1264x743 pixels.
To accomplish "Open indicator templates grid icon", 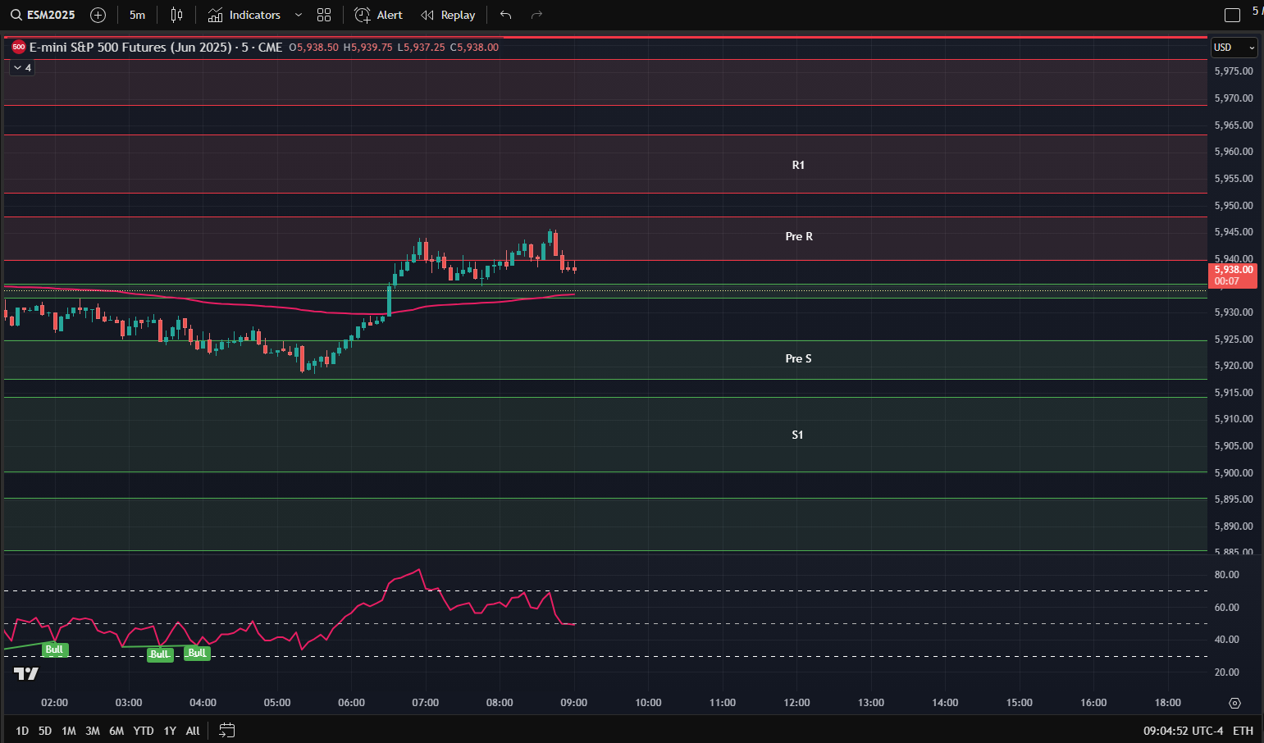I will coord(324,15).
